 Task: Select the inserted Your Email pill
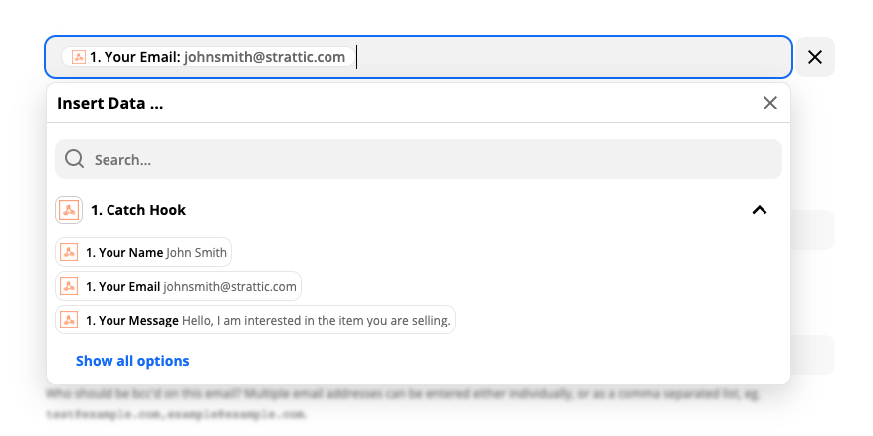[208, 57]
